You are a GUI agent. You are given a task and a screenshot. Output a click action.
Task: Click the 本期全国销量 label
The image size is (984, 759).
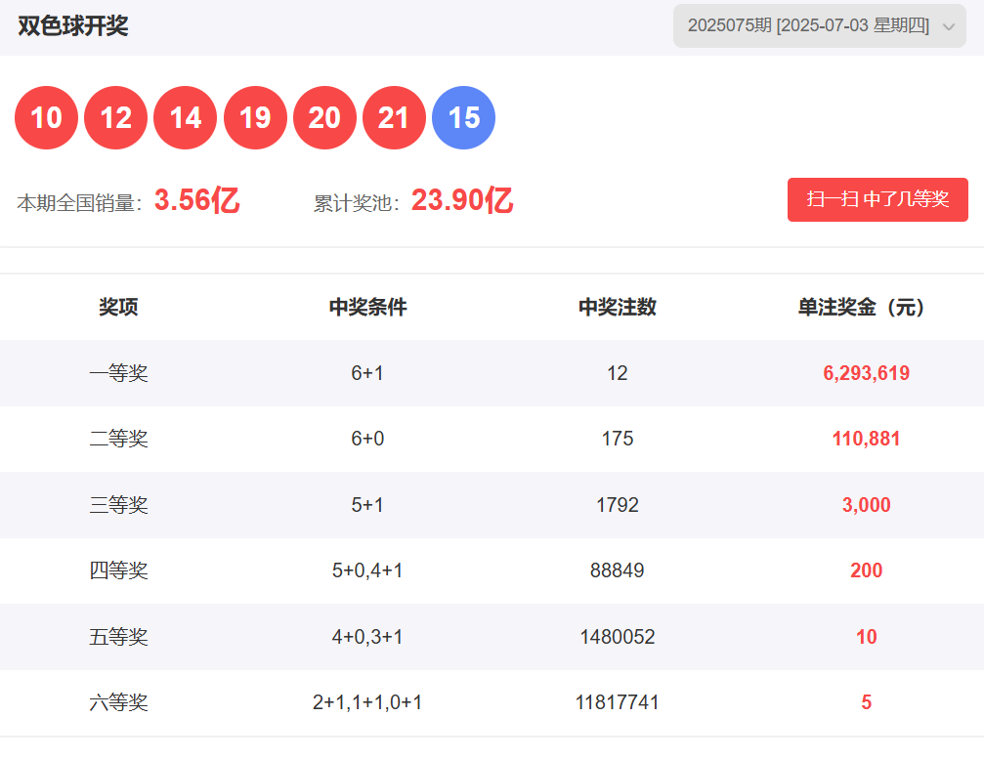coord(79,203)
